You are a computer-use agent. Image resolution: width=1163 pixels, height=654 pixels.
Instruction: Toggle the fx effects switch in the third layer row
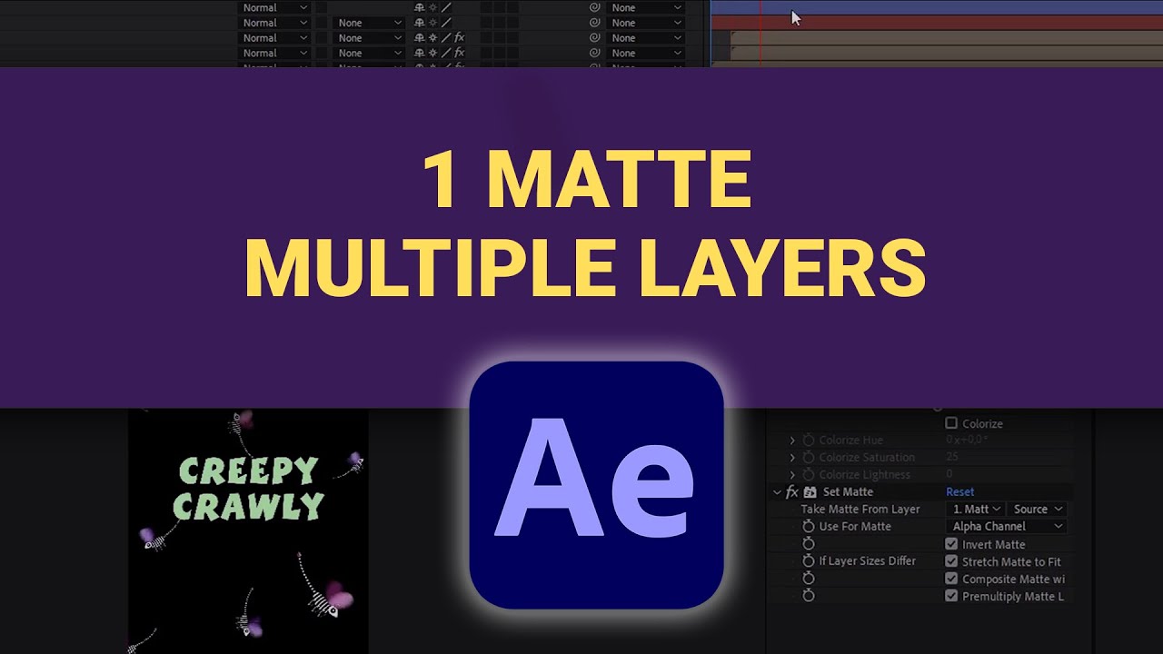coord(460,38)
